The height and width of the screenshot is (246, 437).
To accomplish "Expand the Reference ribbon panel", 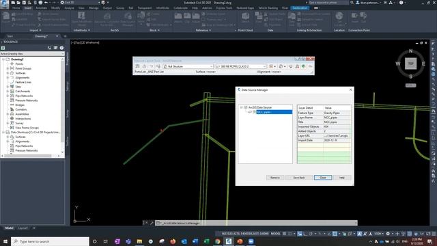I will (x=203, y=30).
